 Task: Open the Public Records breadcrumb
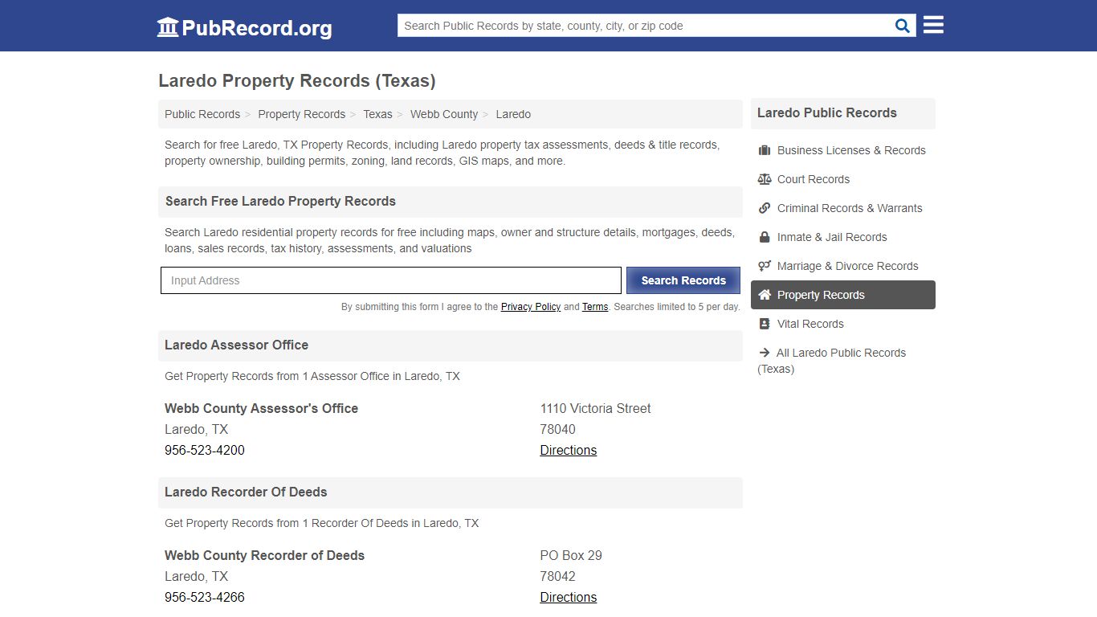click(202, 114)
